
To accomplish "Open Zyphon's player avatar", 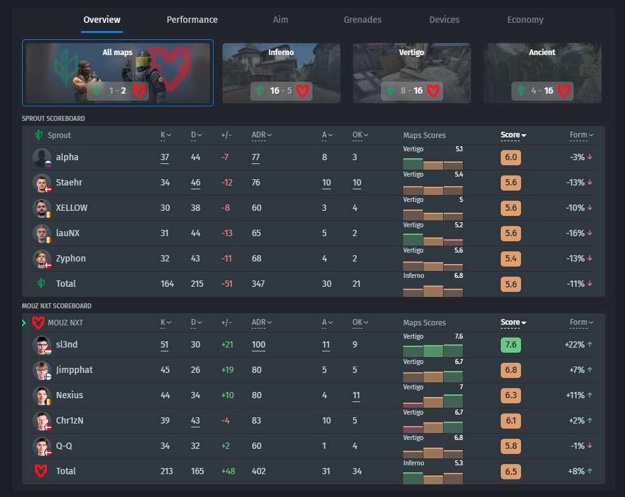I will click(42, 258).
